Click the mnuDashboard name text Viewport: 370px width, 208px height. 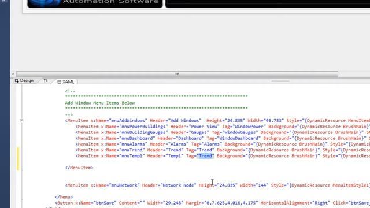[138, 139]
